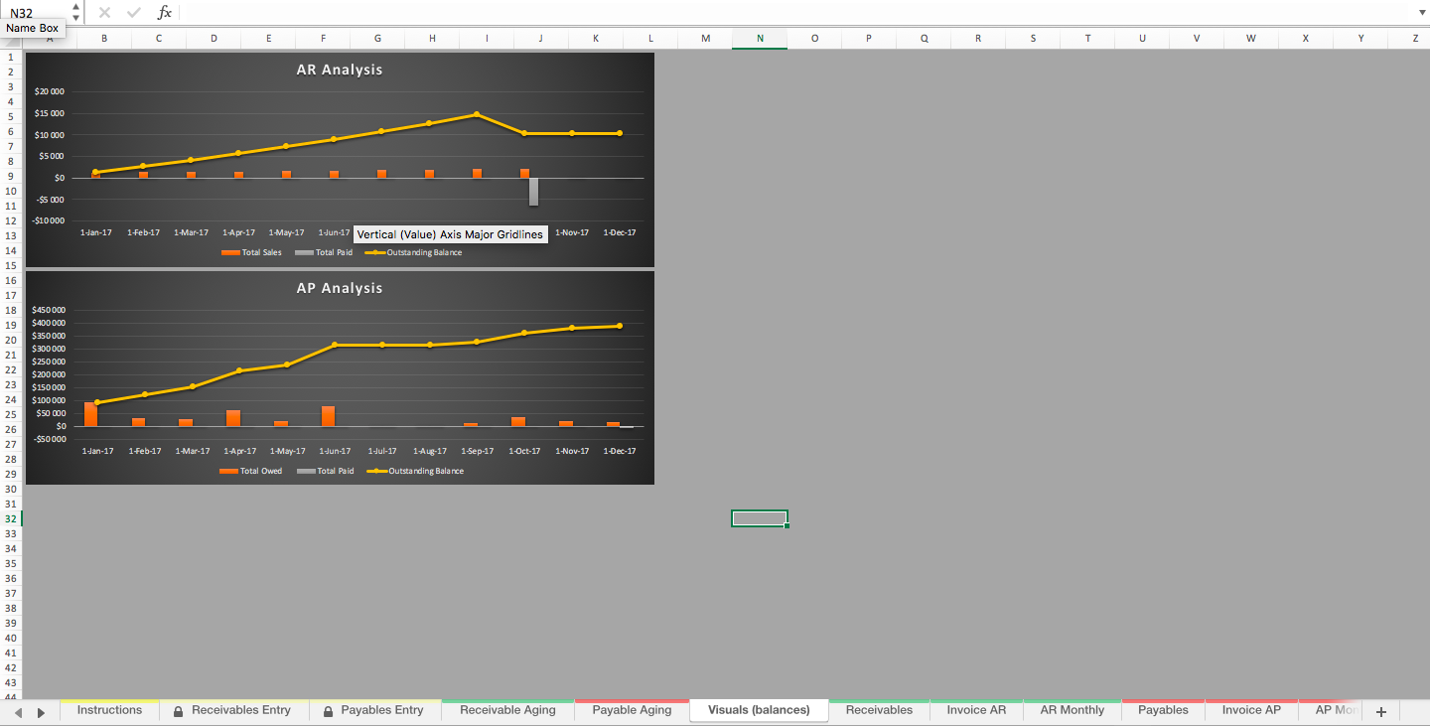This screenshot has width=1430, height=726.
Task: Click the Name Box showing N32
Action: click(x=37, y=13)
